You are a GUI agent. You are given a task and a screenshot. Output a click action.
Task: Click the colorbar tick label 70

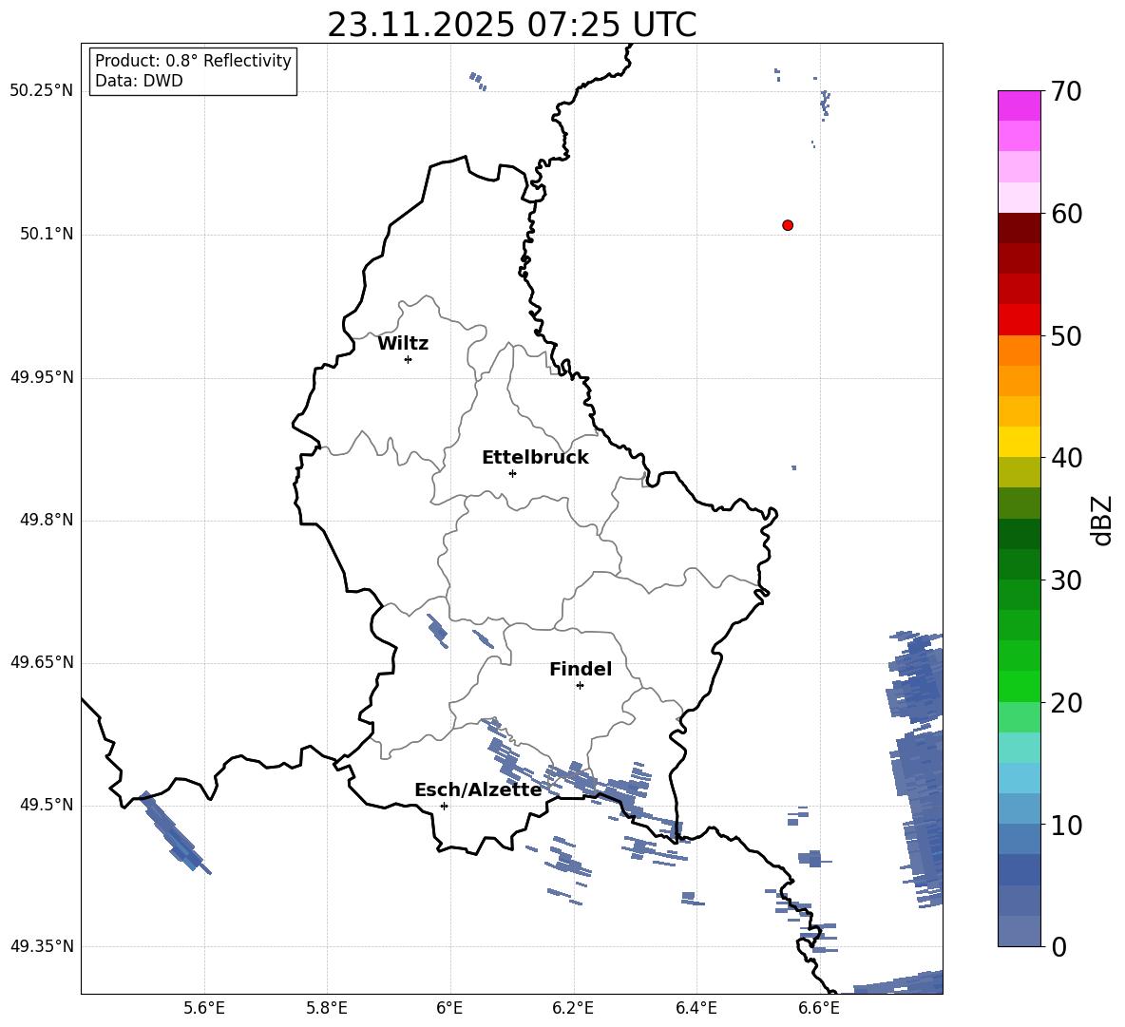[x=1066, y=92]
